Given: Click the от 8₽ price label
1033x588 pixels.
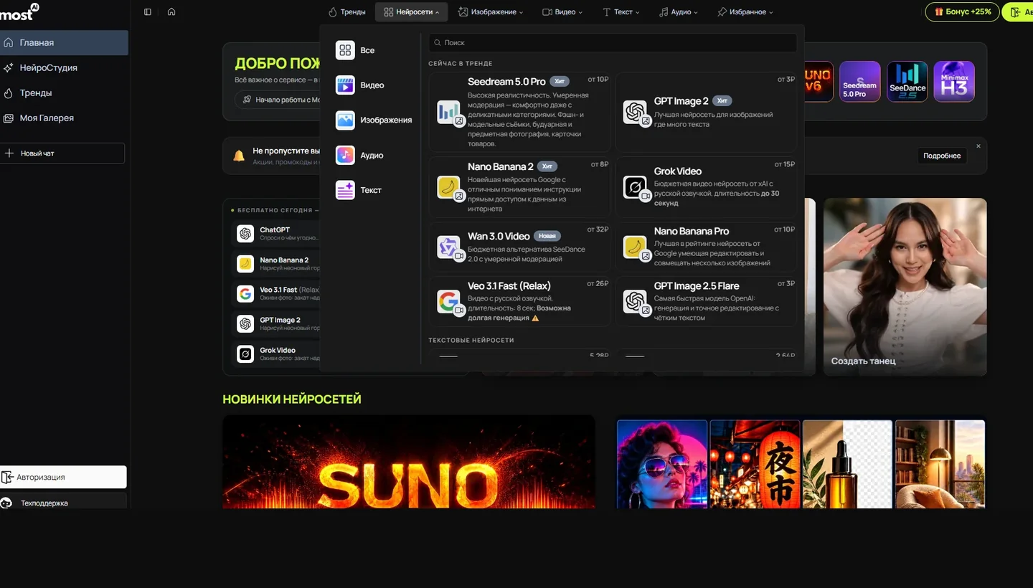Looking at the screenshot, I should coord(600,164).
